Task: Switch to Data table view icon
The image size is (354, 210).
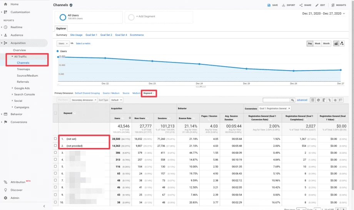Action: tap(313, 100)
